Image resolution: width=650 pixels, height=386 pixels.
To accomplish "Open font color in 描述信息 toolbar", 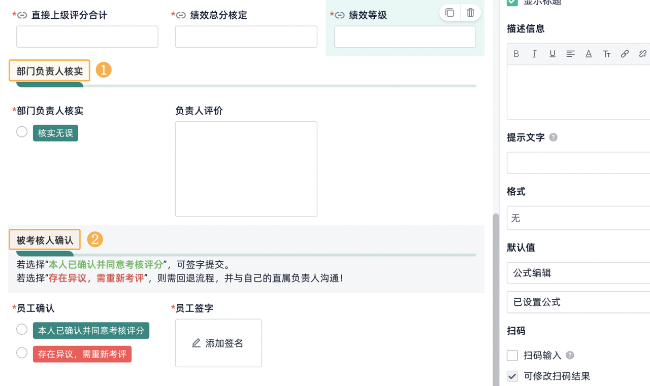I will [589, 54].
